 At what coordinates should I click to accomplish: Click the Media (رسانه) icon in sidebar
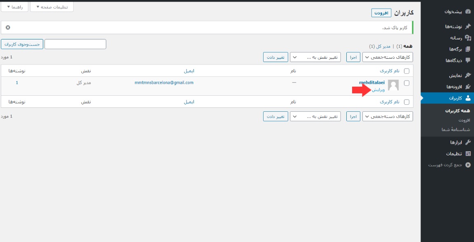[467, 38]
